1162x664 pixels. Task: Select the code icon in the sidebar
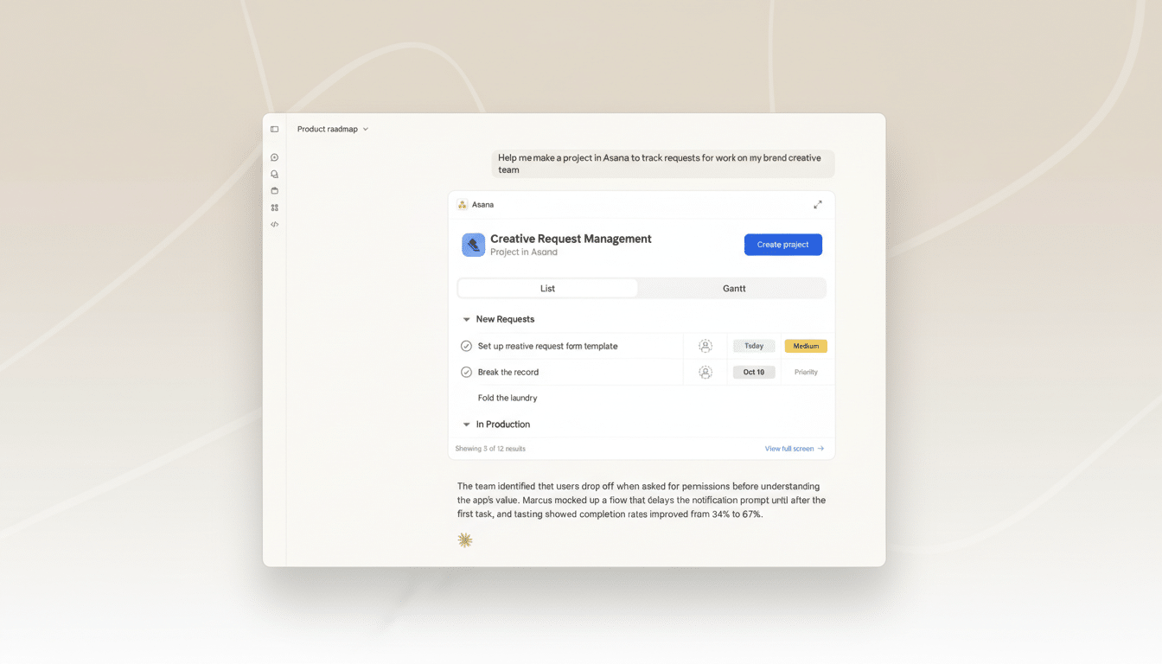point(274,224)
